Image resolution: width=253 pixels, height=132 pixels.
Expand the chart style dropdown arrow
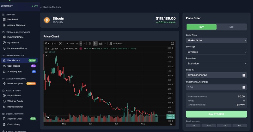click(x=105, y=43)
